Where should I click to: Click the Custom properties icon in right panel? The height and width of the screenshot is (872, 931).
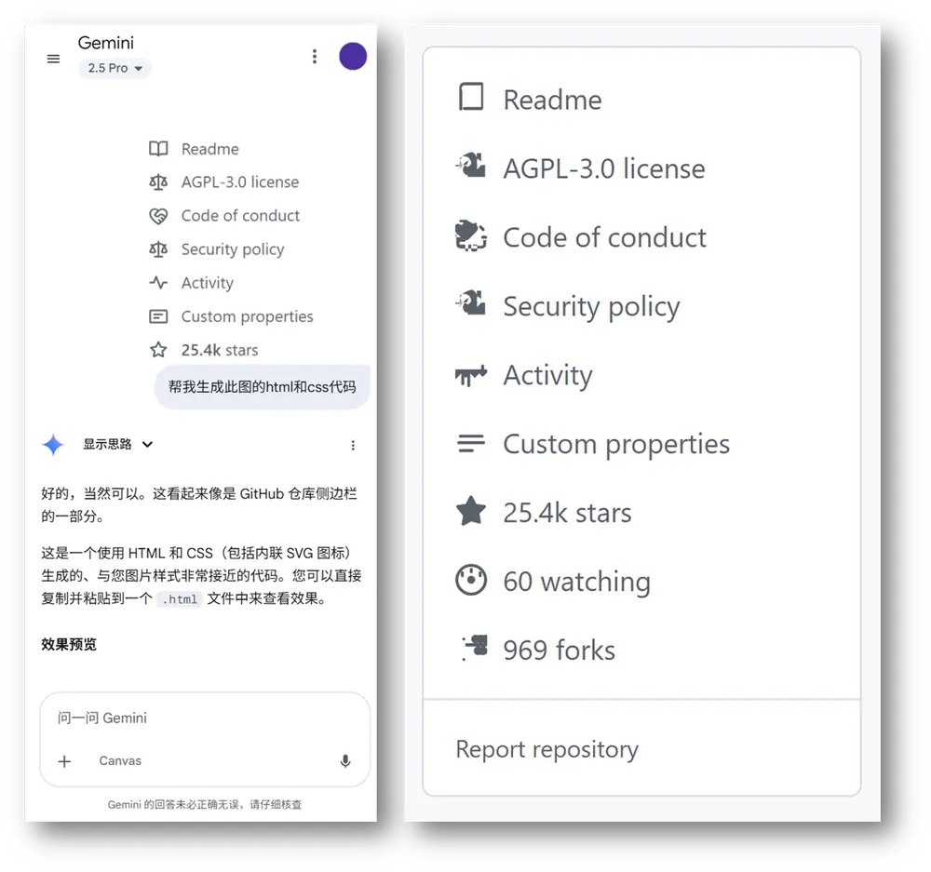coord(471,443)
